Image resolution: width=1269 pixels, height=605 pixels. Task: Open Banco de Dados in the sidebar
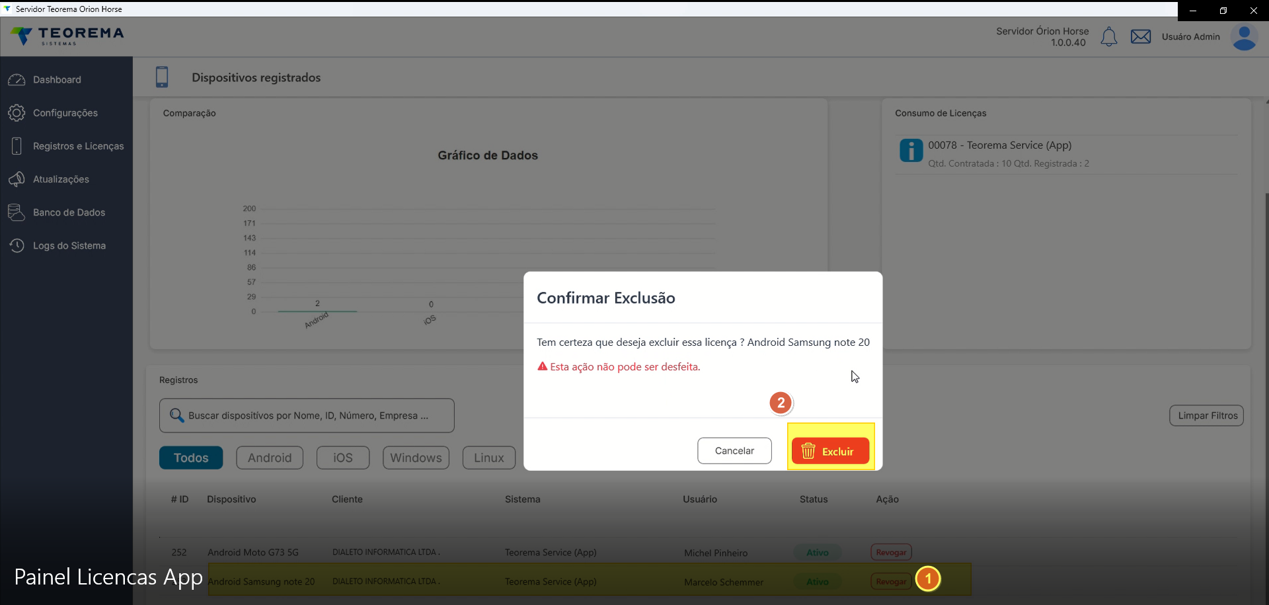(69, 212)
